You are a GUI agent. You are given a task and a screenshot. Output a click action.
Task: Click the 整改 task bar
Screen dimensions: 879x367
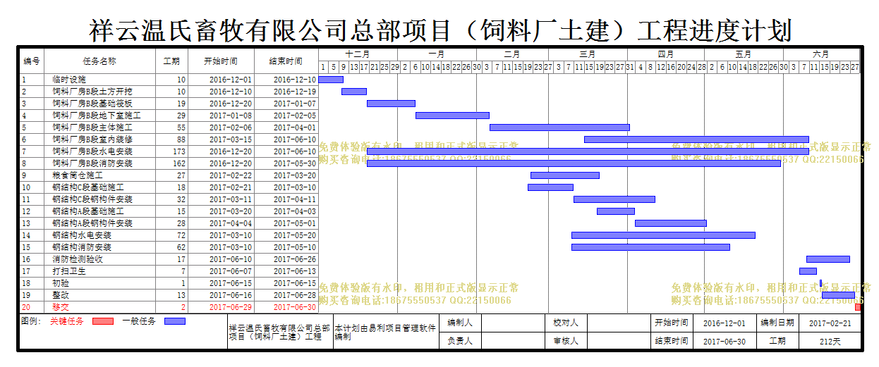tap(838, 295)
